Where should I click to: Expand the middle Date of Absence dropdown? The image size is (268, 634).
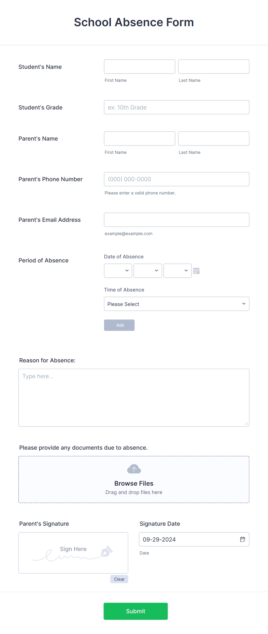[x=148, y=270]
